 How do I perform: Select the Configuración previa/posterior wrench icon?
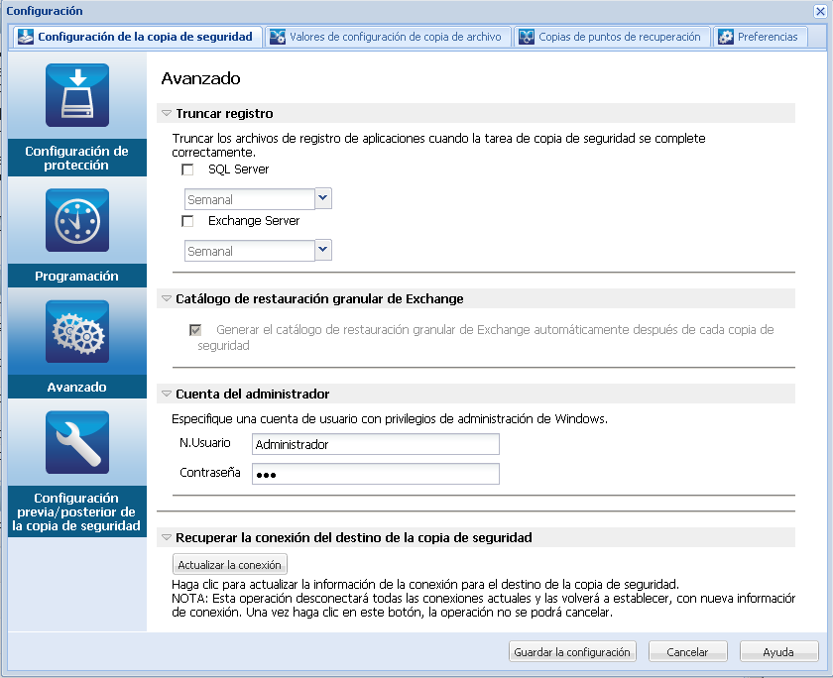76,443
